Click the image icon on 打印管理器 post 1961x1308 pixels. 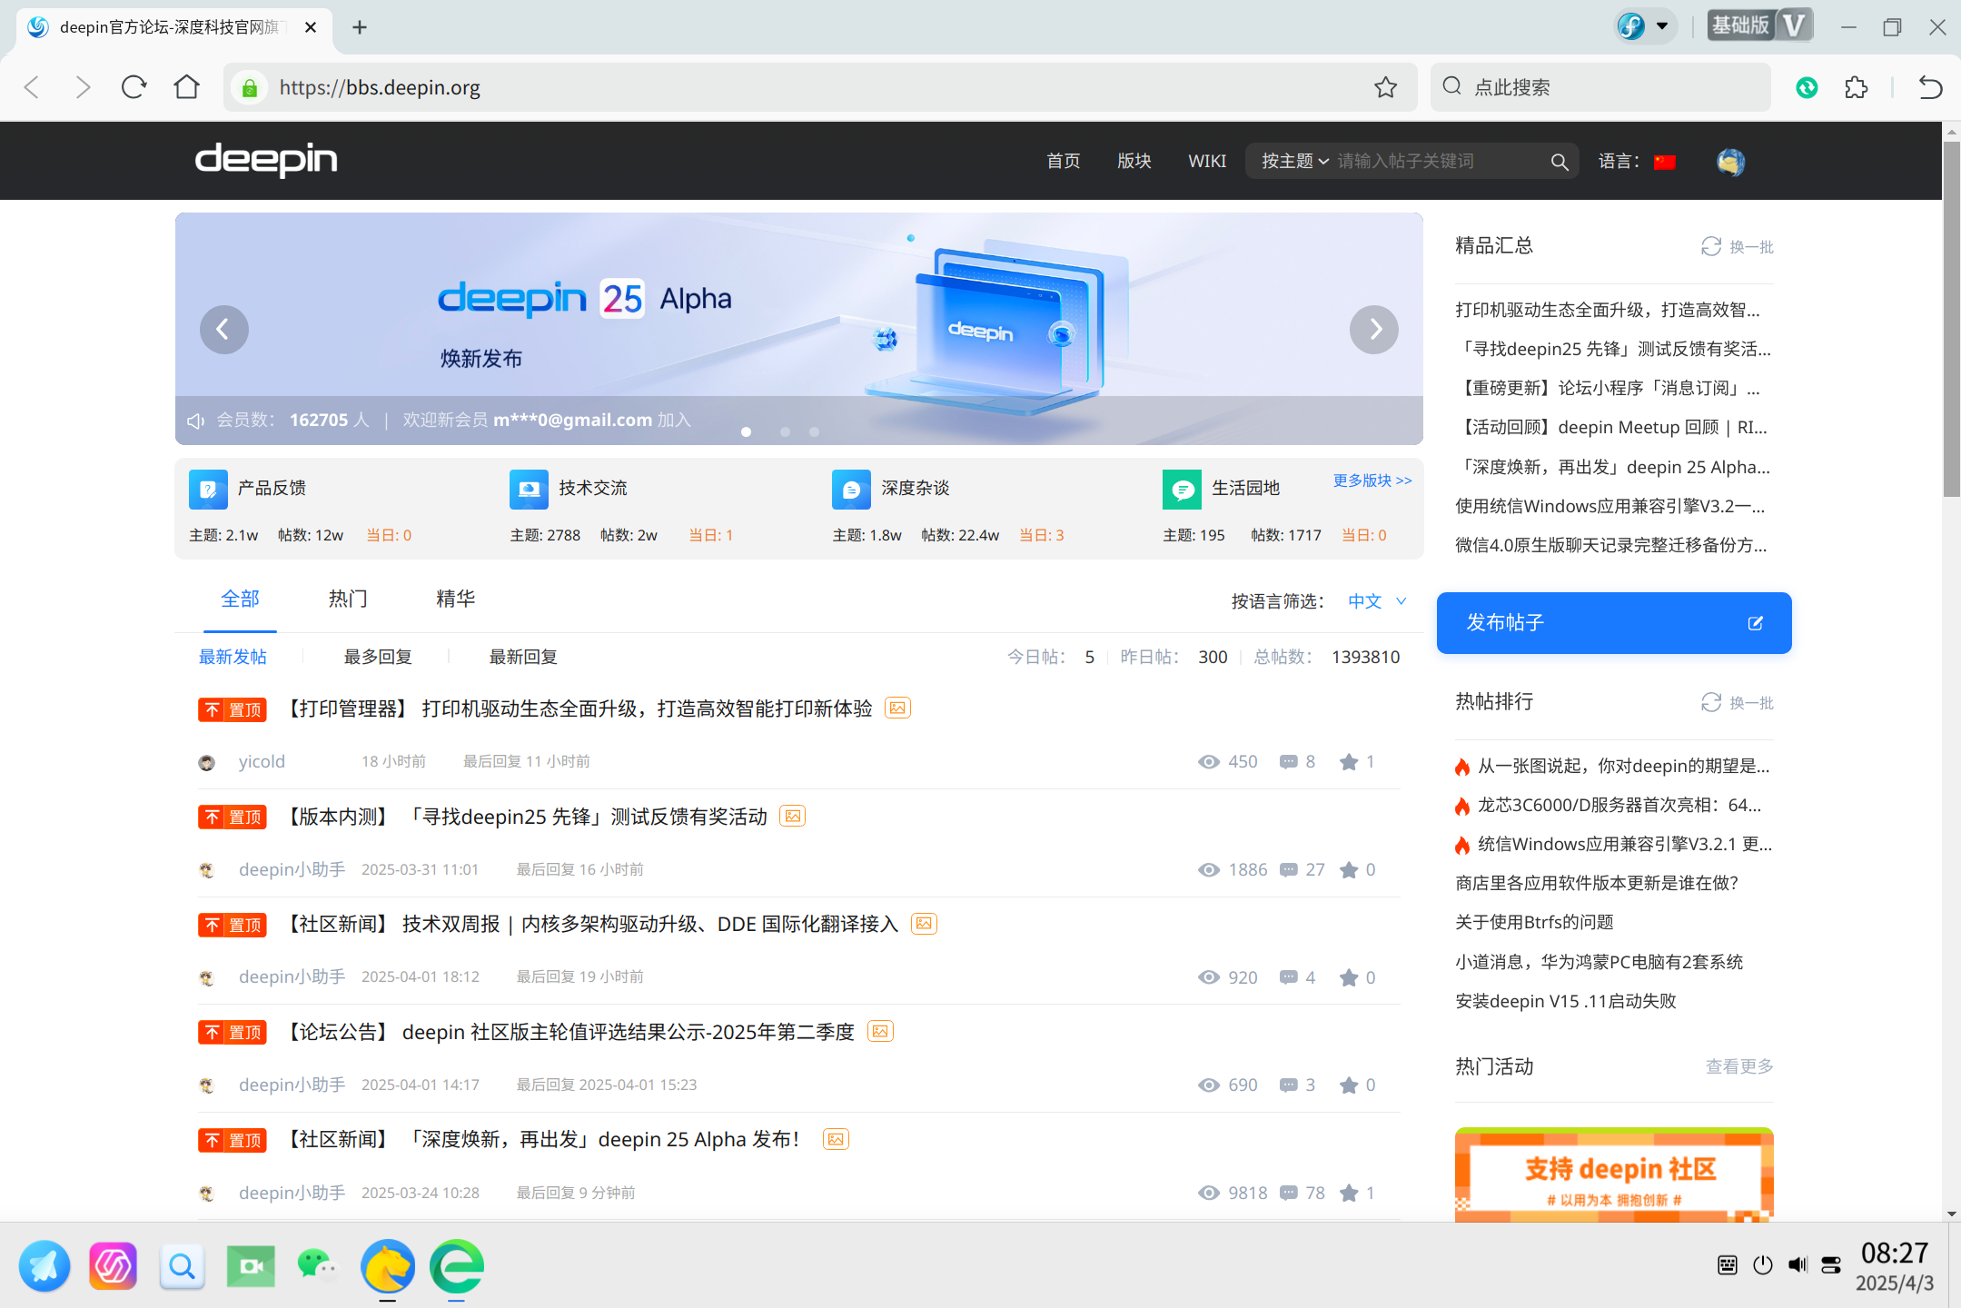tap(897, 708)
